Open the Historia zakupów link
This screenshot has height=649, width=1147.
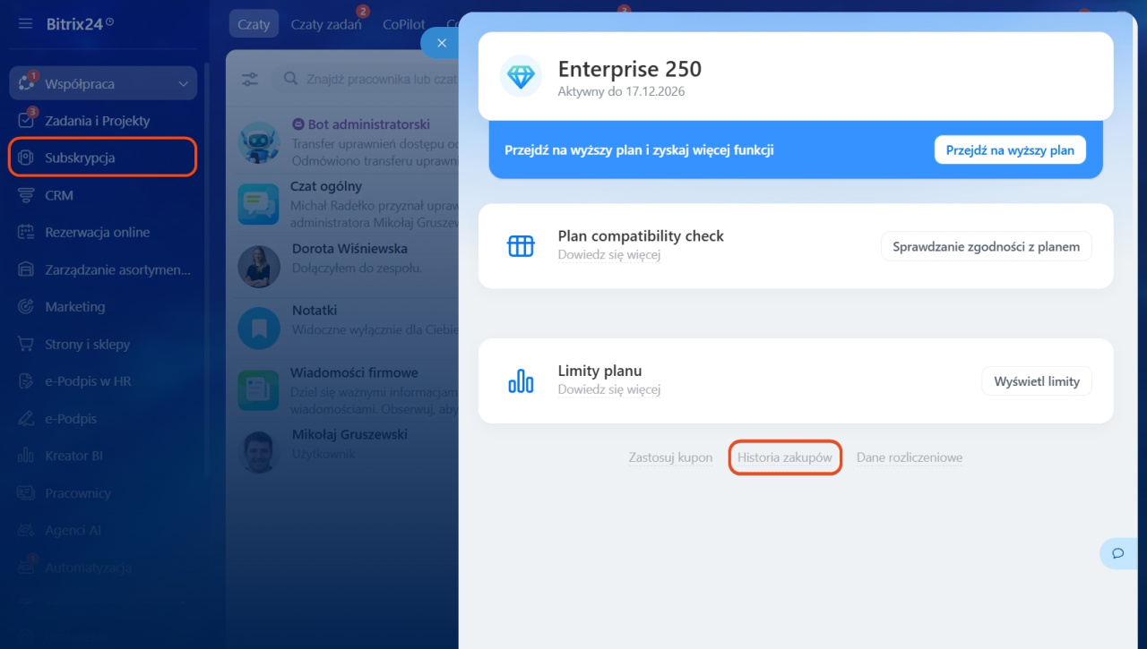coord(785,457)
